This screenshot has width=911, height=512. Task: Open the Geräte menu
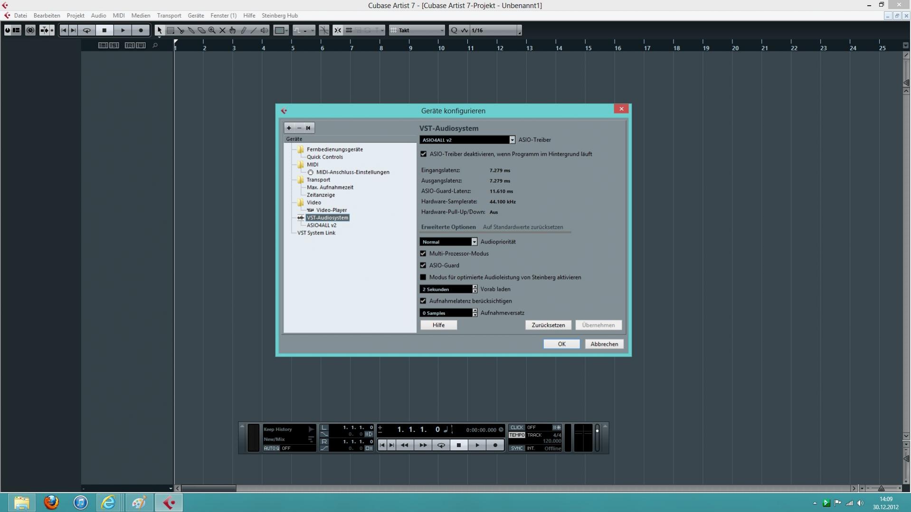(x=196, y=16)
